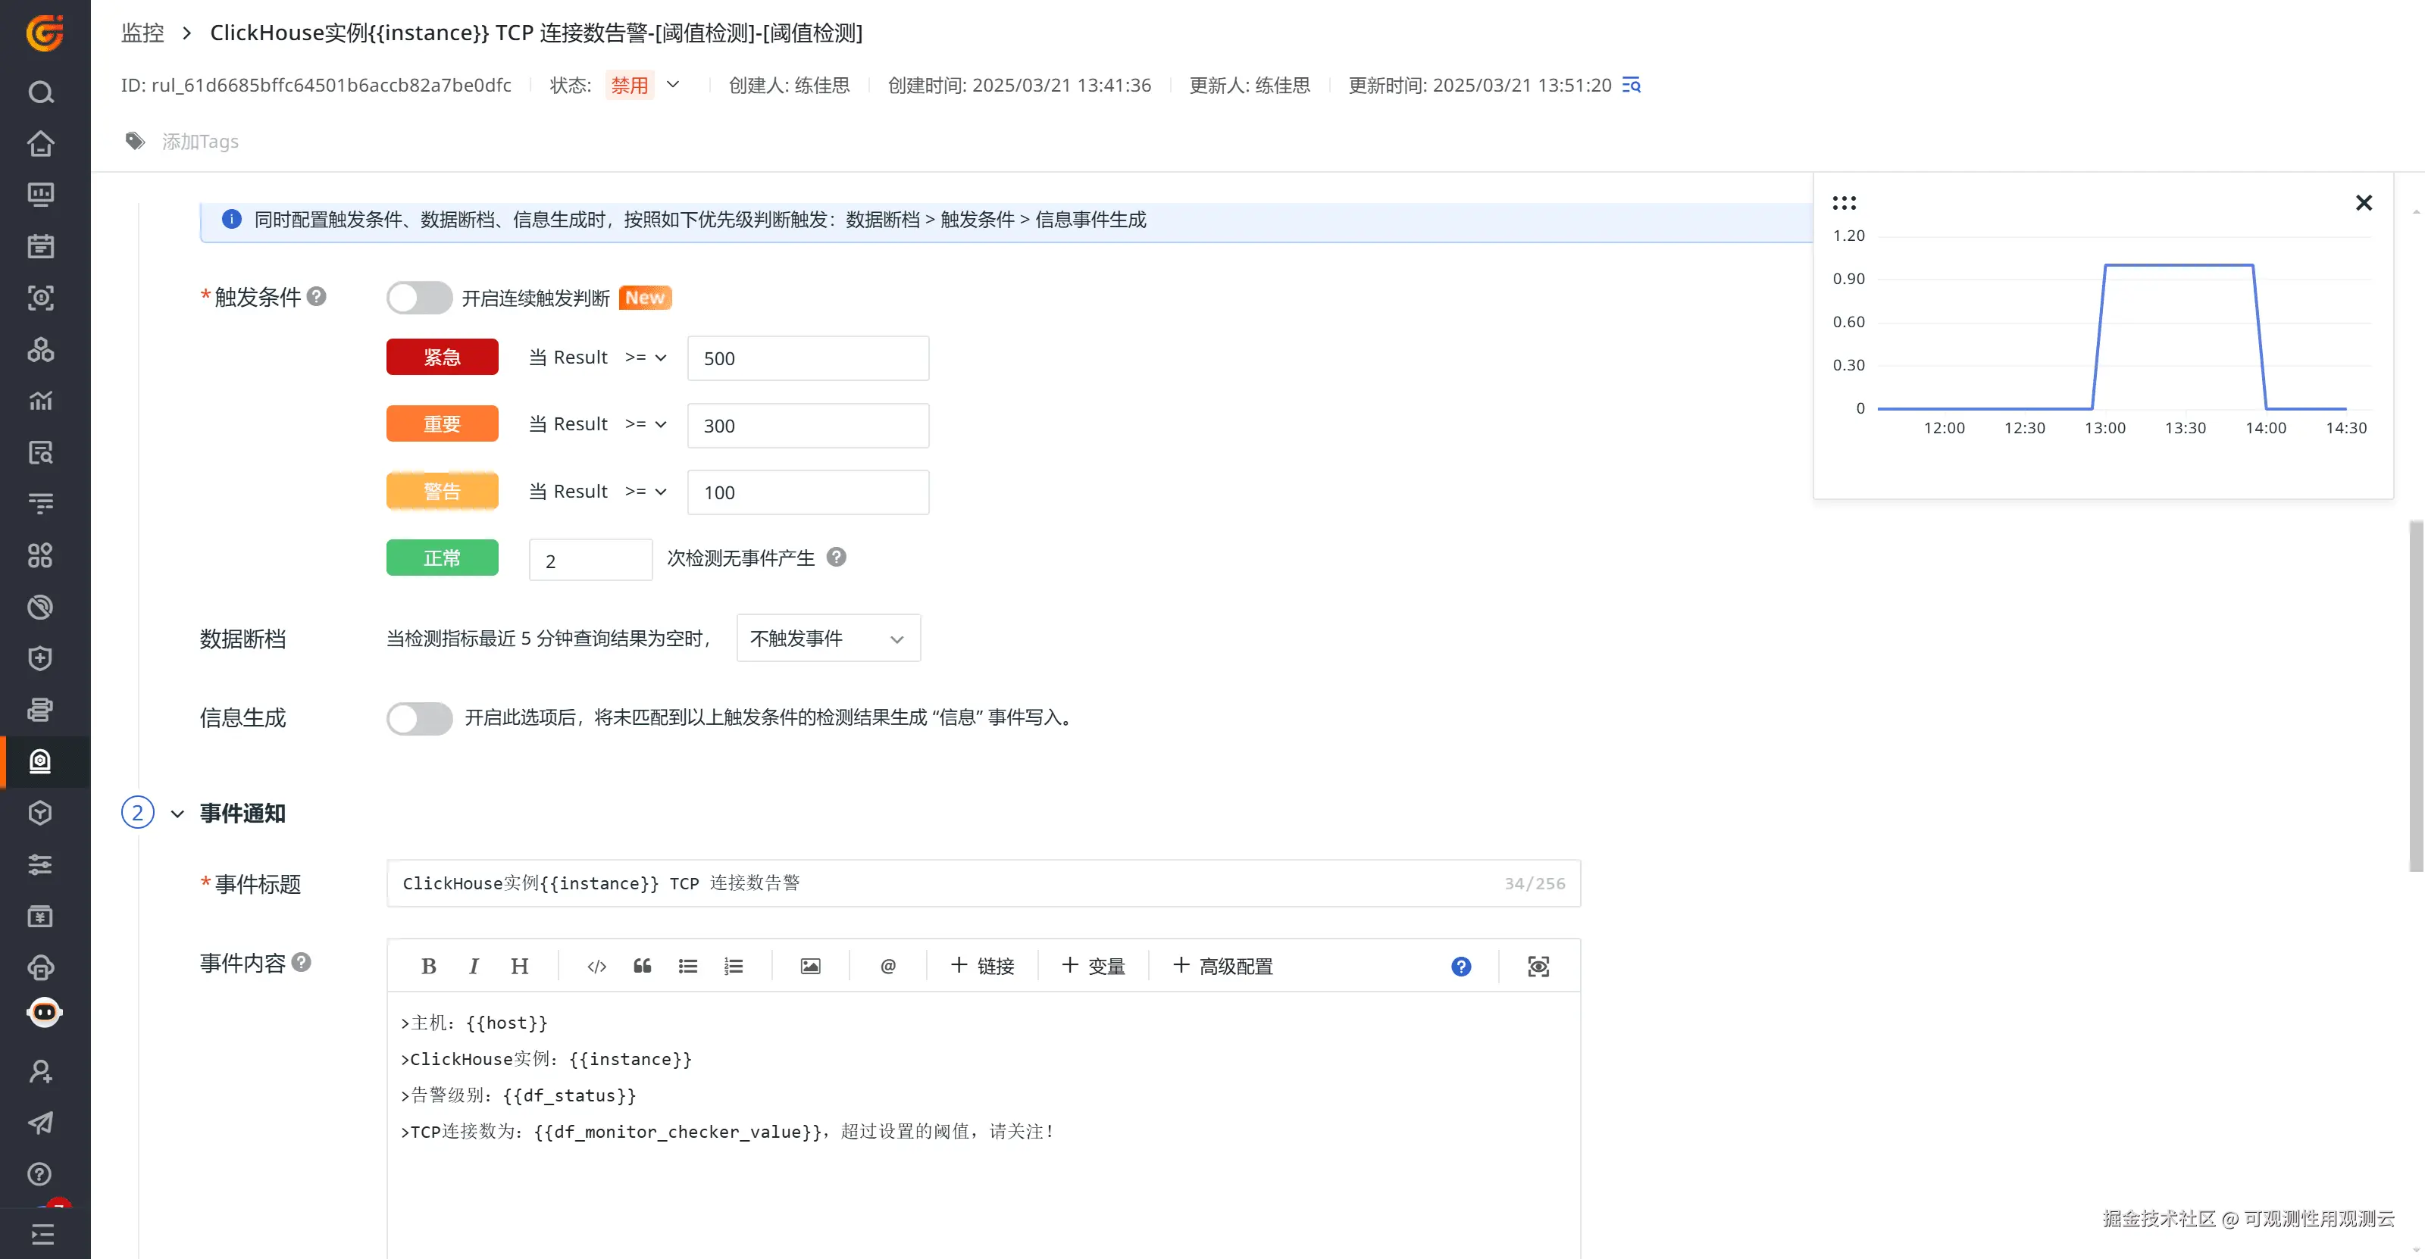Click the tag icon next to 添加Tags
The height and width of the screenshot is (1259, 2425).
point(136,141)
